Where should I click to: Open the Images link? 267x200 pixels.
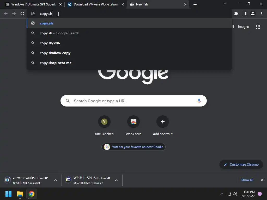[243, 27]
